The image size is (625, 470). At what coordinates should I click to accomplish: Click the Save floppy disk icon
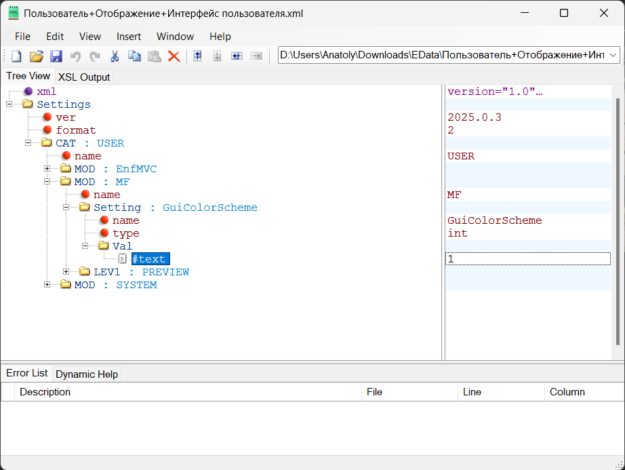(x=56, y=56)
